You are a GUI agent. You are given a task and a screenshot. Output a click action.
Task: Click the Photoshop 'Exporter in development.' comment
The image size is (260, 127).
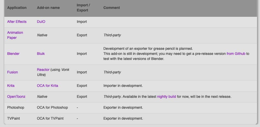pos(123,107)
